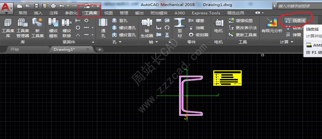Create a new drawing from Quick Access toolbar
Image resolution: width=322 pixels, height=139 pixels.
(19, 6)
